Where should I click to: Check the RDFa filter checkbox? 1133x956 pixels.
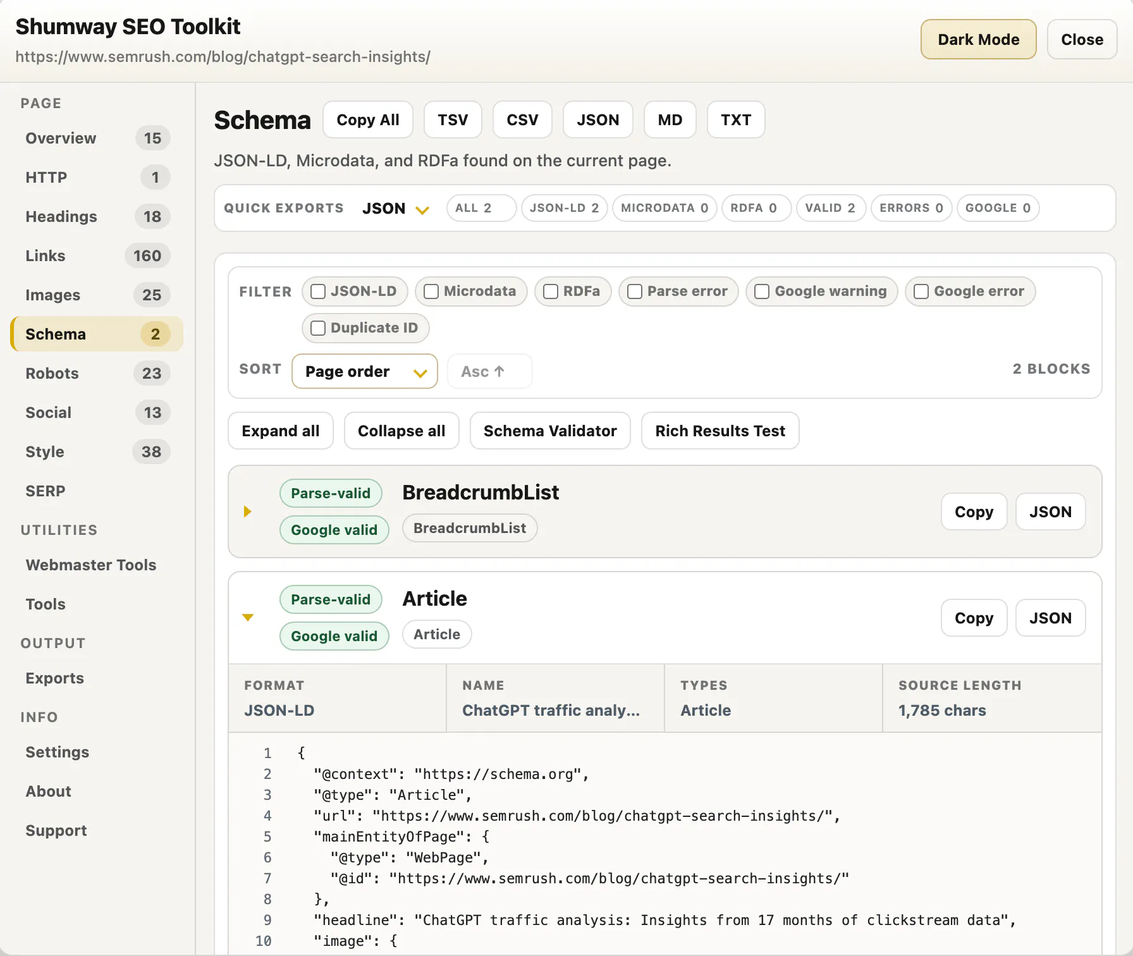pyautogui.click(x=551, y=291)
